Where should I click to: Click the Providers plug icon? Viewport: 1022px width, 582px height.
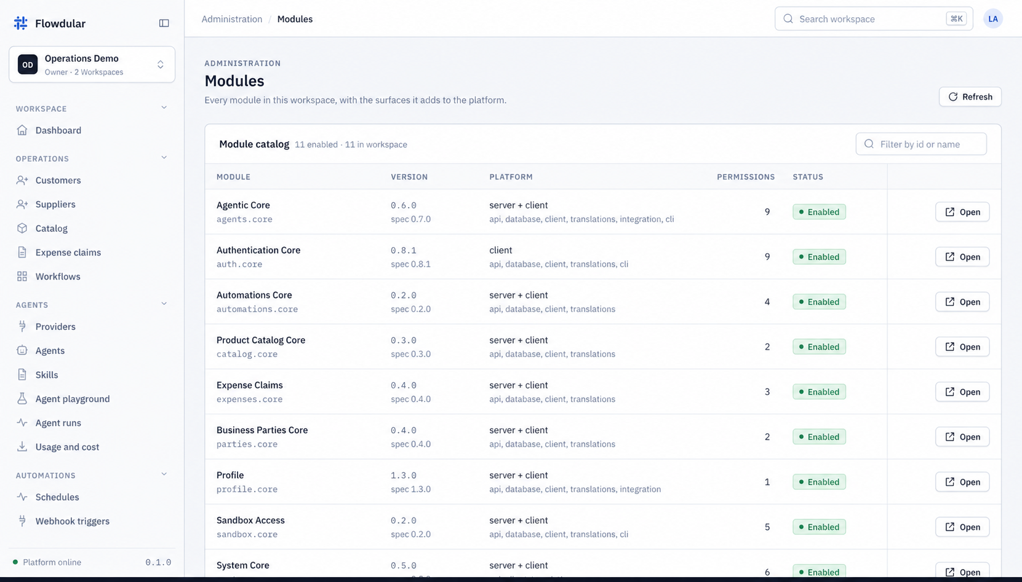[22, 326]
